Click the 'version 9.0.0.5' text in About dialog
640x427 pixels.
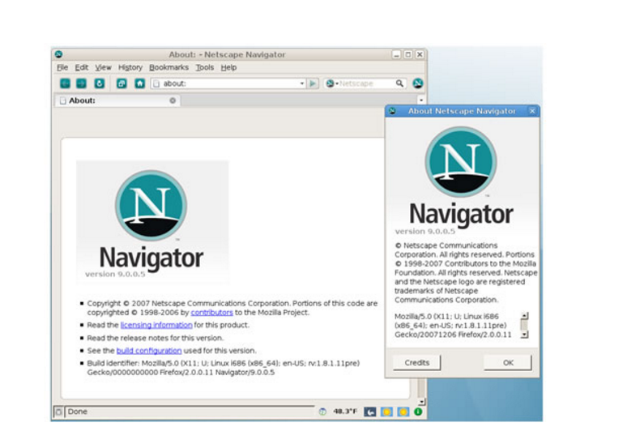[x=425, y=231]
